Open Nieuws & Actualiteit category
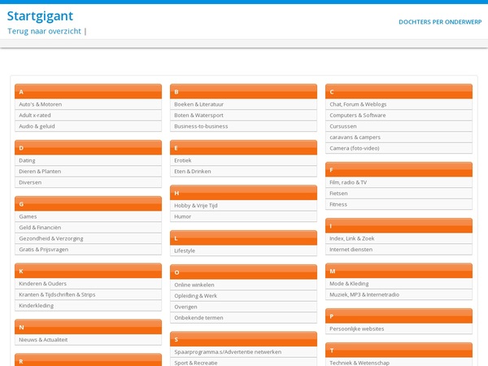Screen dimensions: 488x366 pyautogui.click(x=88, y=340)
